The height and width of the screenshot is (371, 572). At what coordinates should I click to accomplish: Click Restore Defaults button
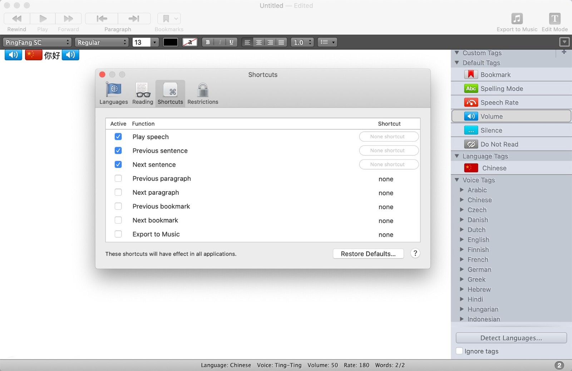[x=368, y=254]
